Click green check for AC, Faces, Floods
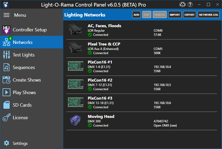 [x=90, y=35]
